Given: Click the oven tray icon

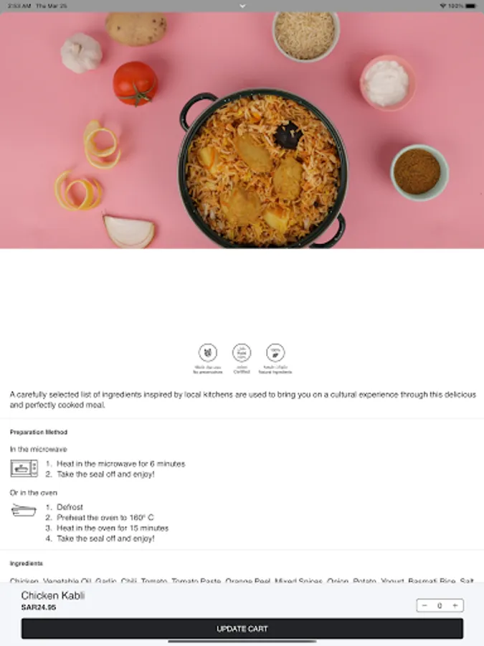Looking at the screenshot, I should click(24, 510).
